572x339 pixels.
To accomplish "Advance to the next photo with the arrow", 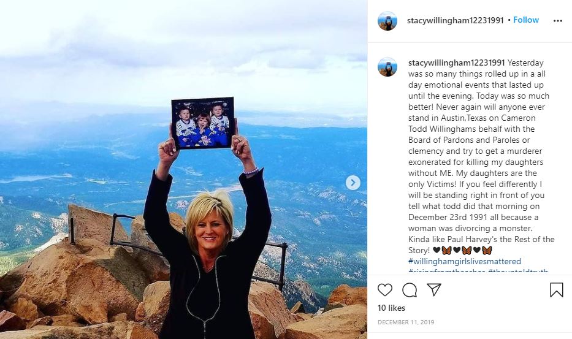I will [x=353, y=183].
